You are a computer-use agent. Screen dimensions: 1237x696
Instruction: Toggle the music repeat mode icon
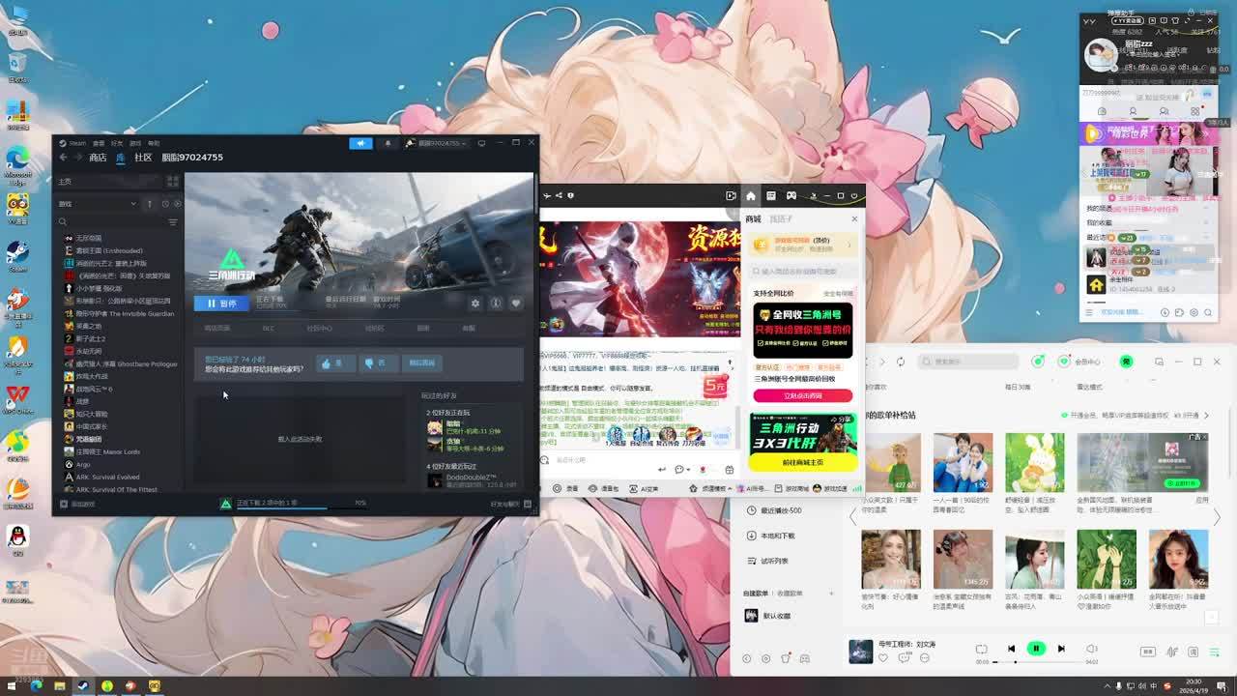(981, 649)
